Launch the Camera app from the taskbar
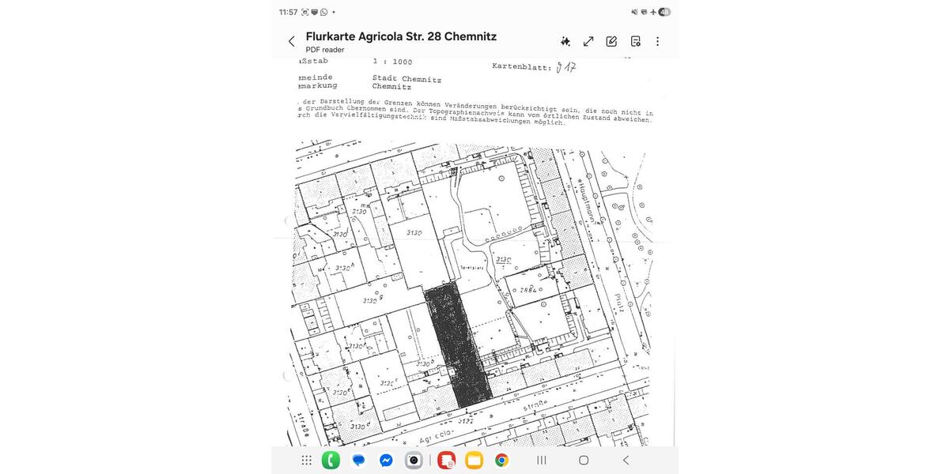Viewport: 949px width, 474px height. tap(414, 460)
